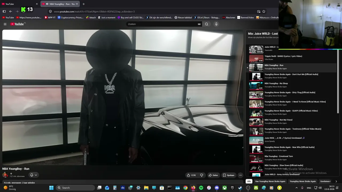This screenshot has width=342, height=192.
Task: Play Nba Youngboy - Emotional Torn thumbnail
Action: (x=256, y=158)
